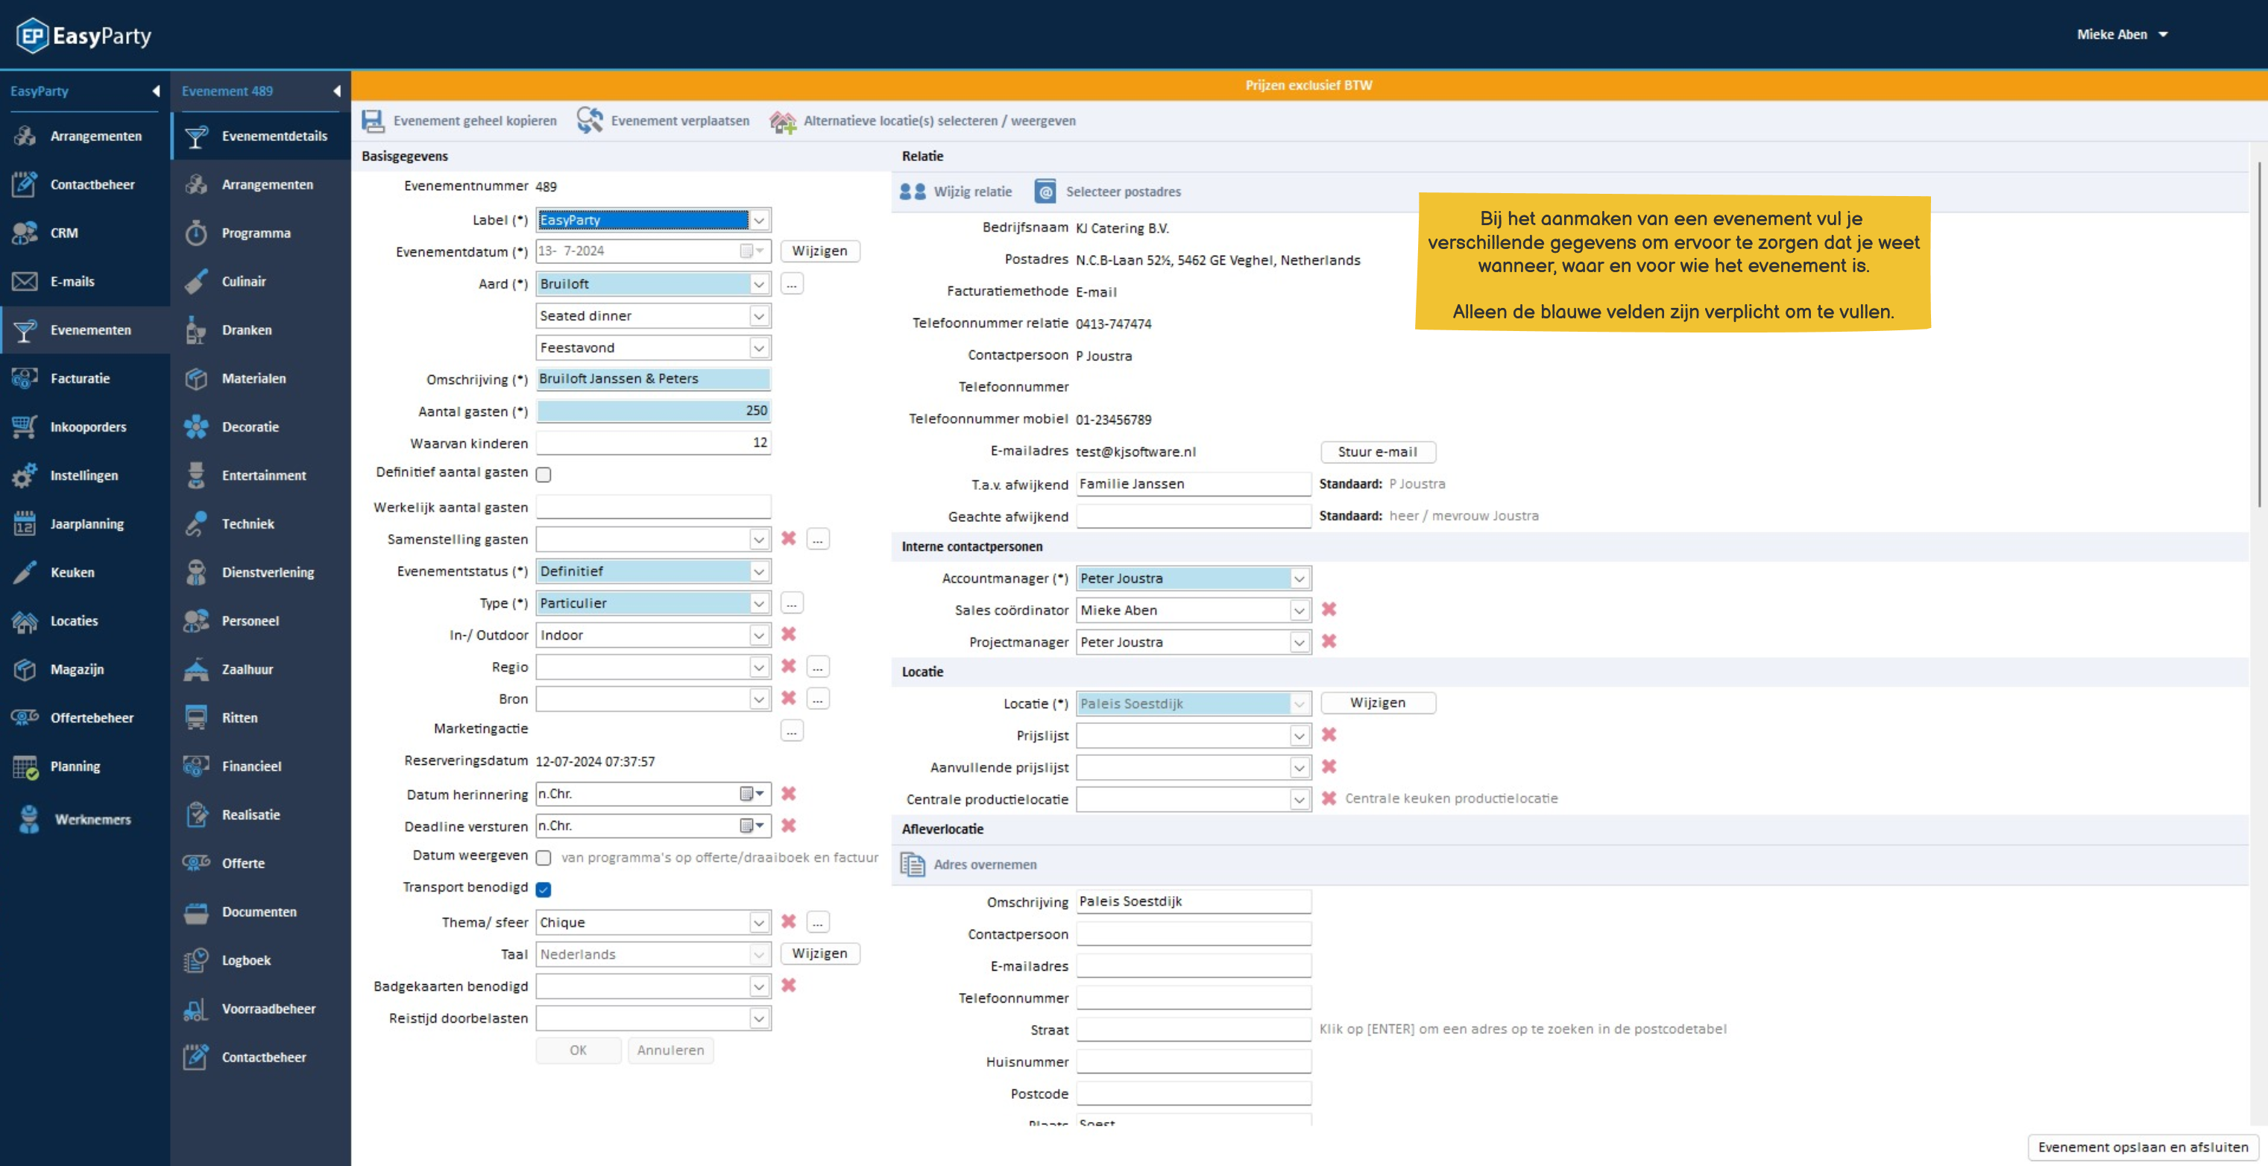Click Evenement opslaan en afsluiten button

(2143, 1147)
